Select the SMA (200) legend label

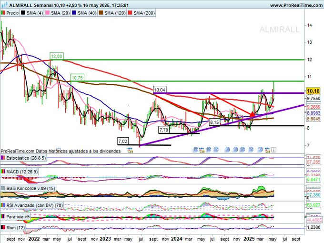[x=144, y=13]
